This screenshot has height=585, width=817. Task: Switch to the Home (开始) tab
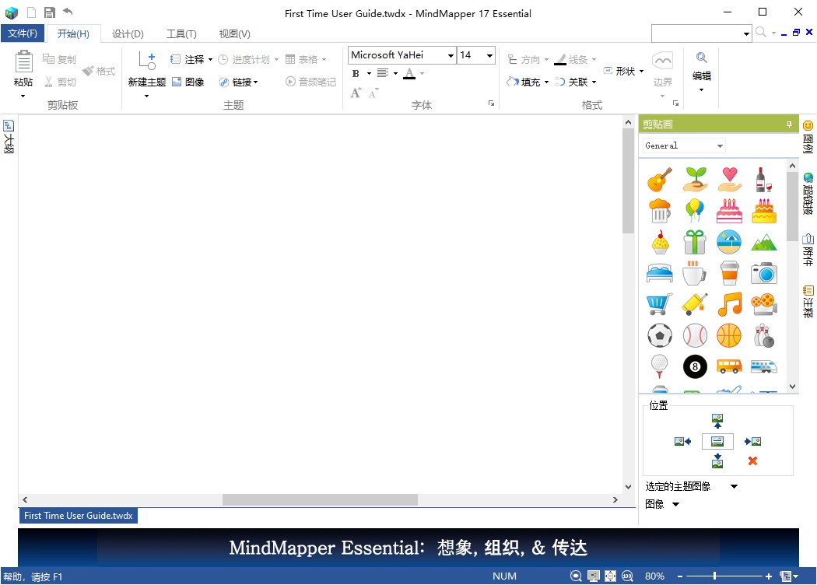pyautogui.click(x=73, y=34)
